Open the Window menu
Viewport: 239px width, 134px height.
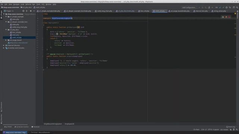[49, 4]
